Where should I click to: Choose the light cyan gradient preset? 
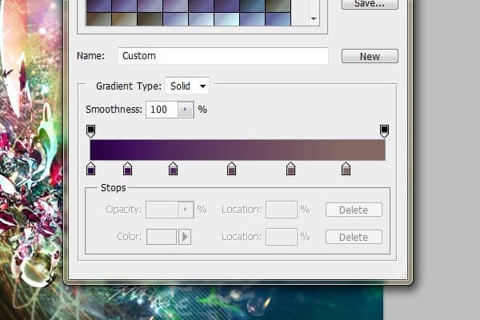coord(227,19)
